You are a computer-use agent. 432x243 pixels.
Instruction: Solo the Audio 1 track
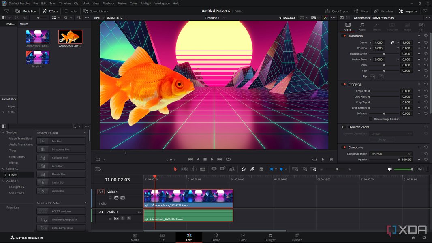click(122, 218)
